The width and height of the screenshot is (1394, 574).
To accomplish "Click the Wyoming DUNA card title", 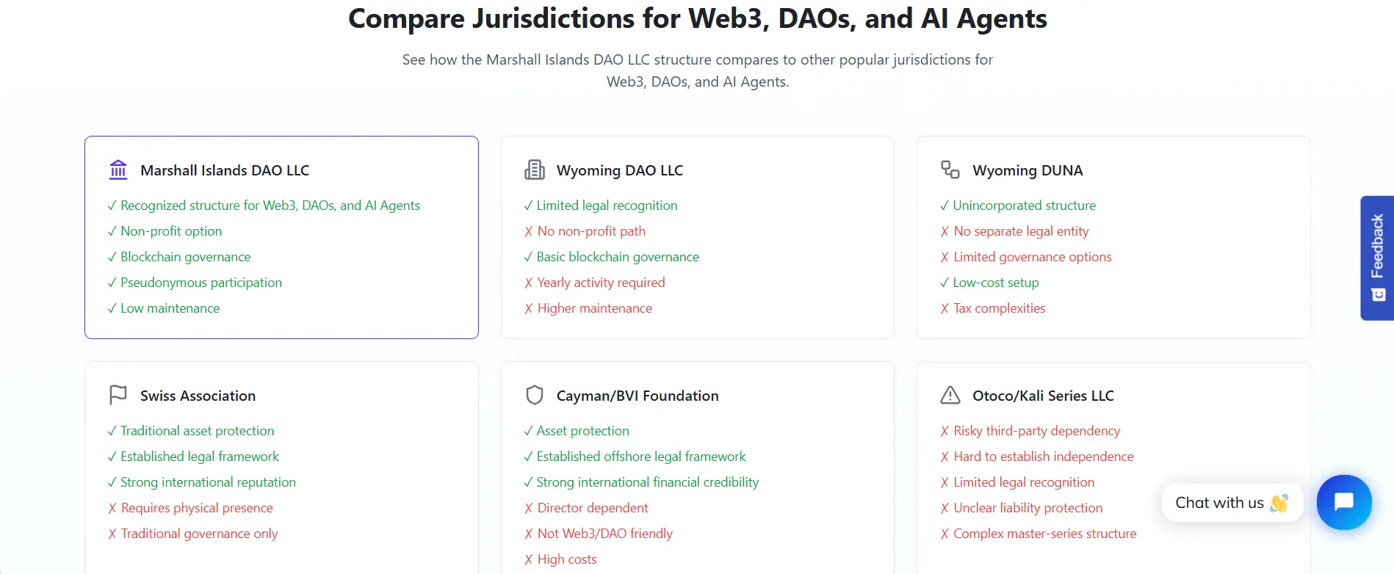I will pos(1028,170).
